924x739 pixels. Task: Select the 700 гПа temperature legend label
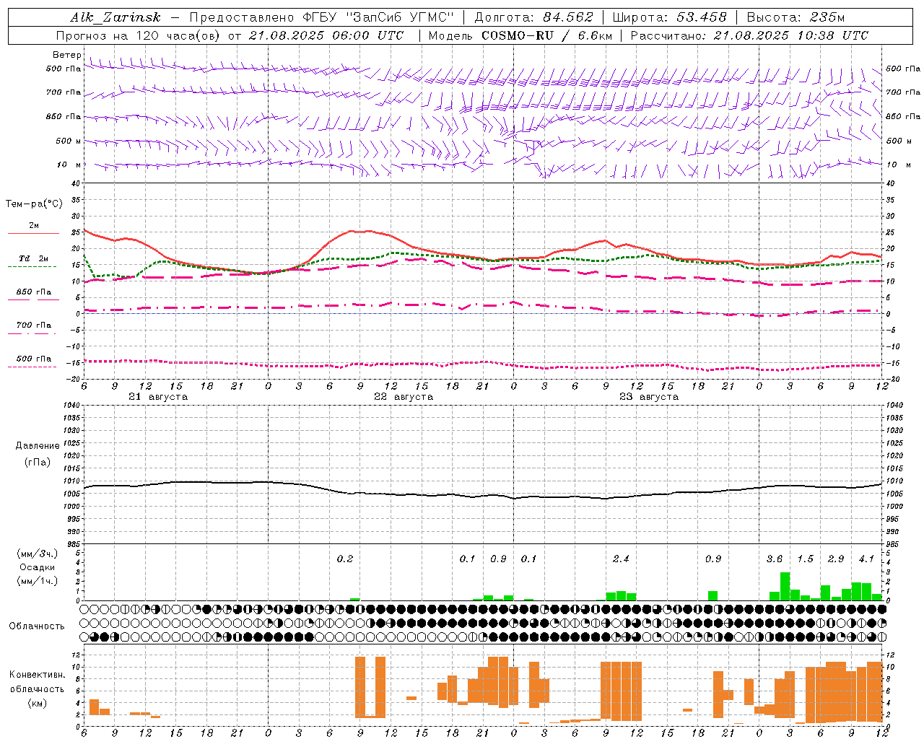click(34, 325)
